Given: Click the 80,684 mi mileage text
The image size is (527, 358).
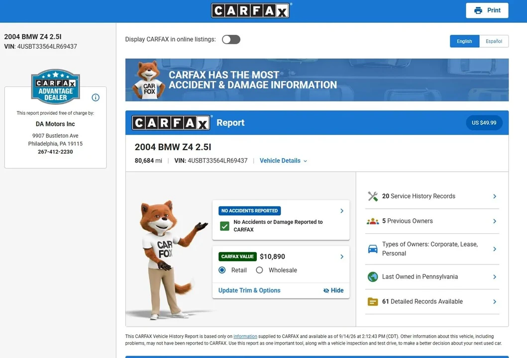Looking at the screenshot, I should tap(148, 161).
